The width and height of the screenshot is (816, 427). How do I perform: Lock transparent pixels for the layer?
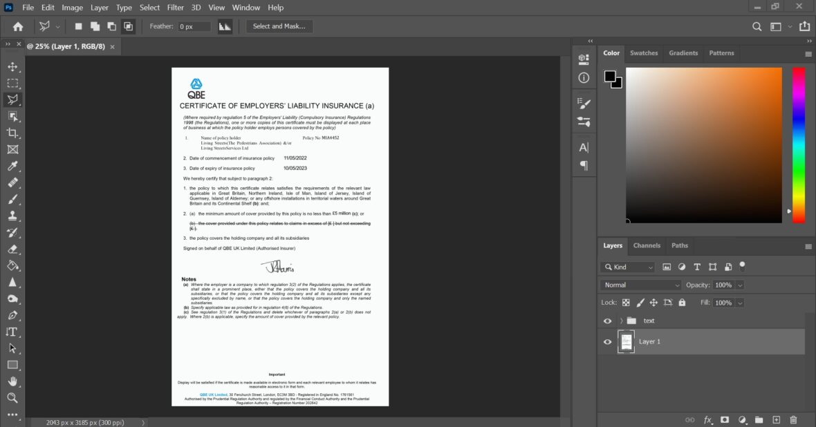625,303
